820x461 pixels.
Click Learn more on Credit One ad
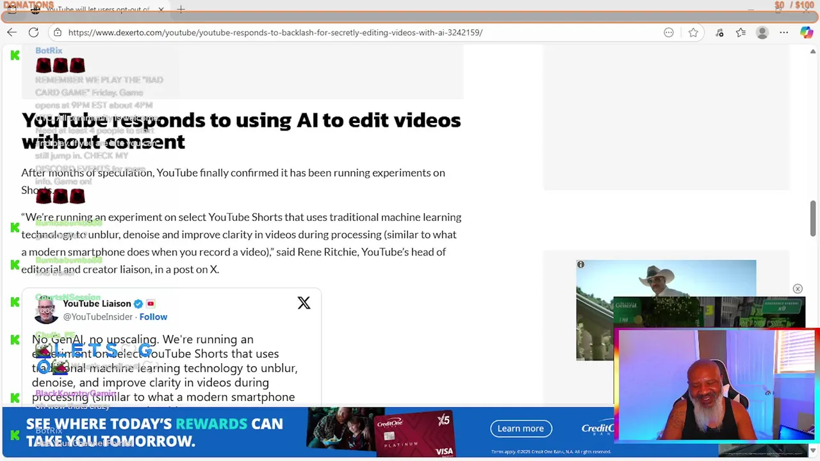tap(520, 428)
